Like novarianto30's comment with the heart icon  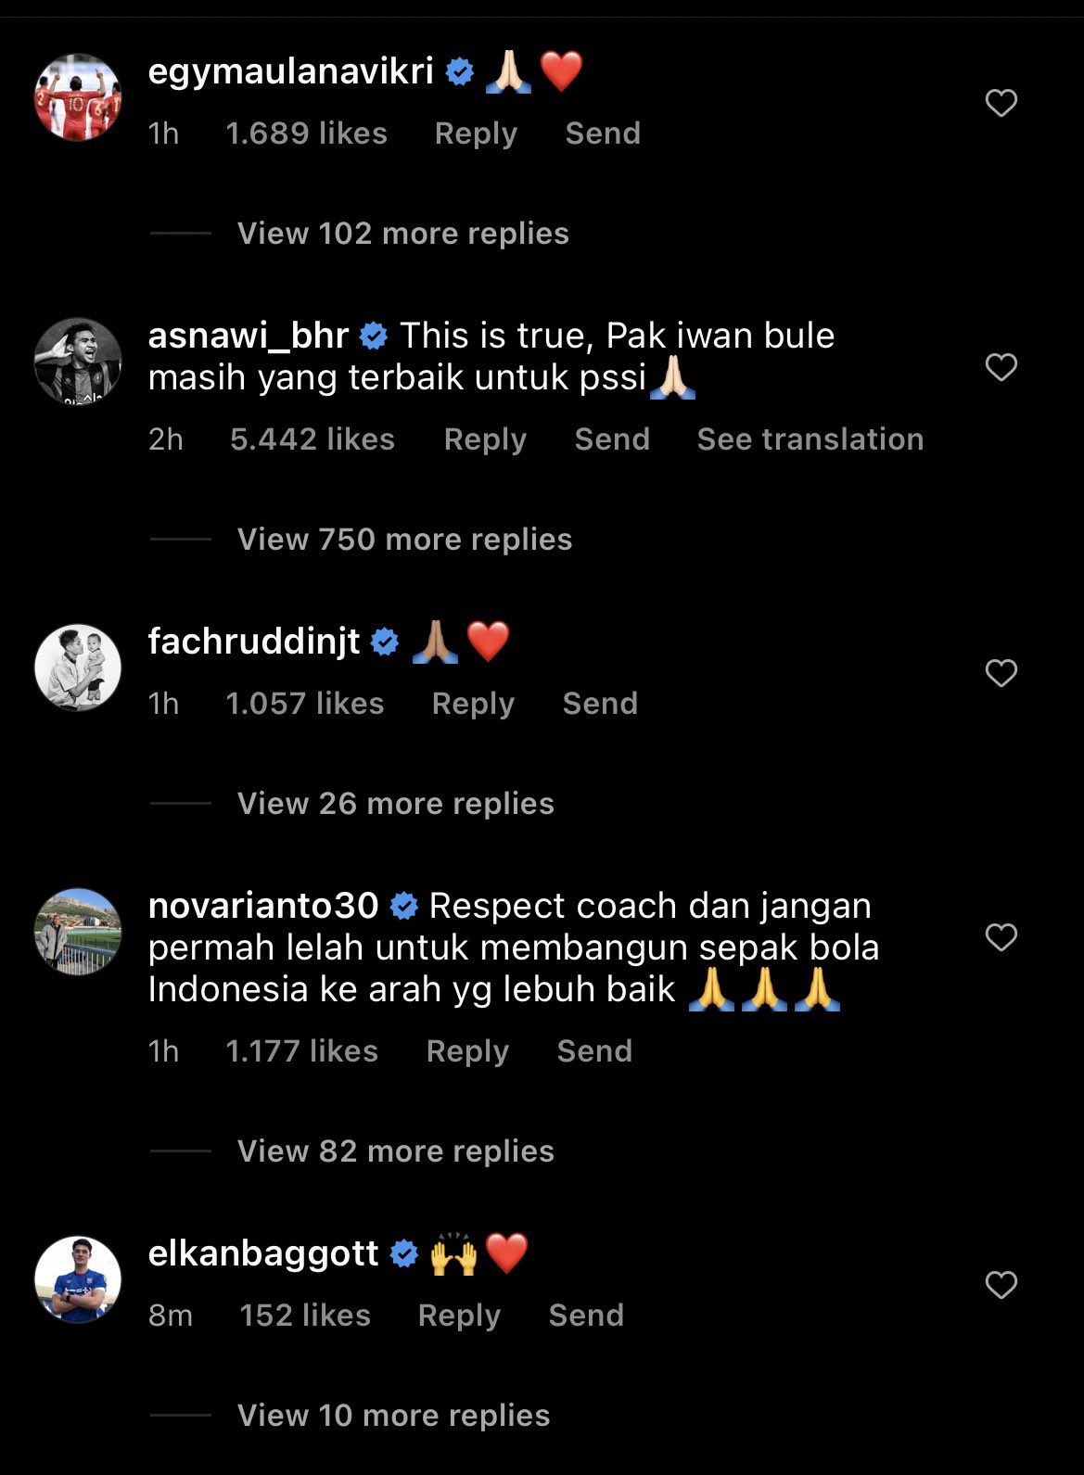point(1001,937)
